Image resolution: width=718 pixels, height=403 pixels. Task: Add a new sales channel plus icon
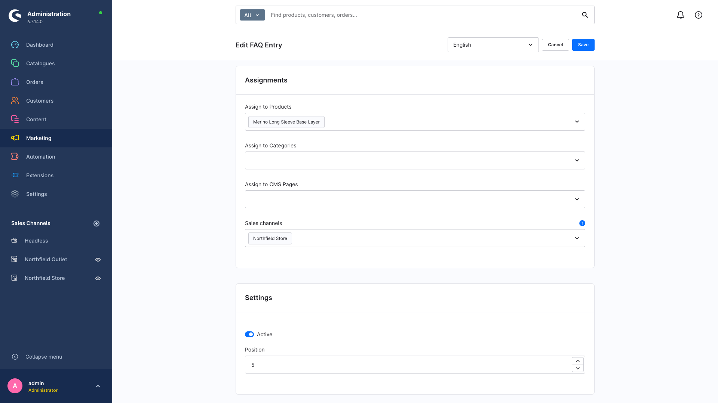tap(96, 224)
